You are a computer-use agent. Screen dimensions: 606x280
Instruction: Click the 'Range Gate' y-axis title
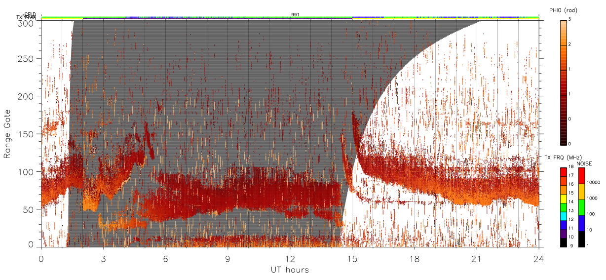(7, 133)
